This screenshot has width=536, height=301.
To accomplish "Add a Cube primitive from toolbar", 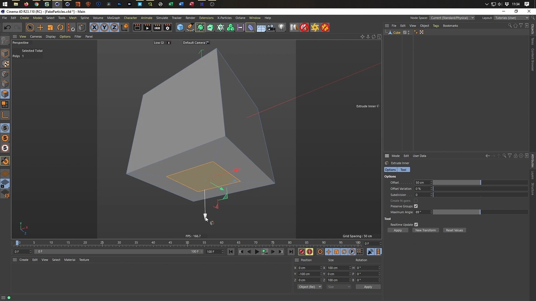I will click(x=180, y=27).
